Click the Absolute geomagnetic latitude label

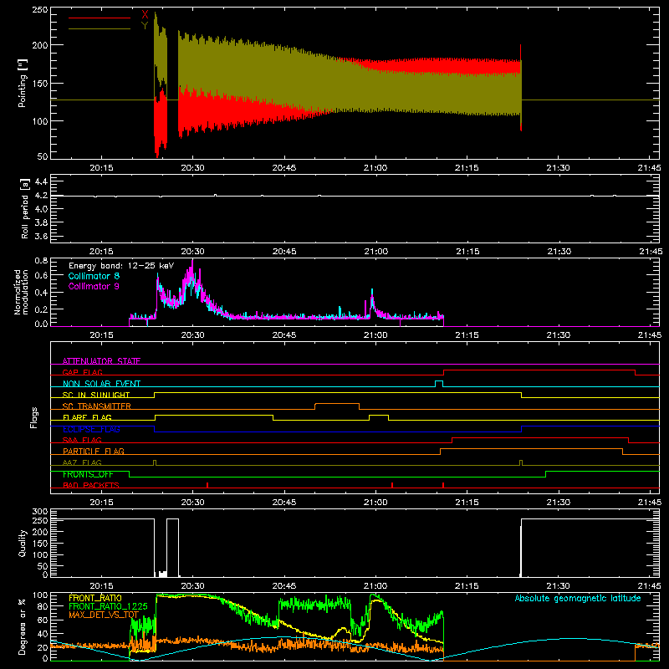point(578,598)
